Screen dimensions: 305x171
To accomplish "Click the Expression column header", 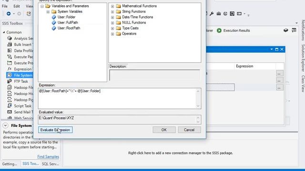I will click(255, 66).
